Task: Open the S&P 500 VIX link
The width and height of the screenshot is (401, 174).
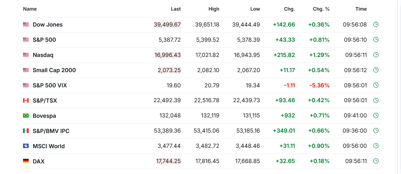Action: click(50, 85)
